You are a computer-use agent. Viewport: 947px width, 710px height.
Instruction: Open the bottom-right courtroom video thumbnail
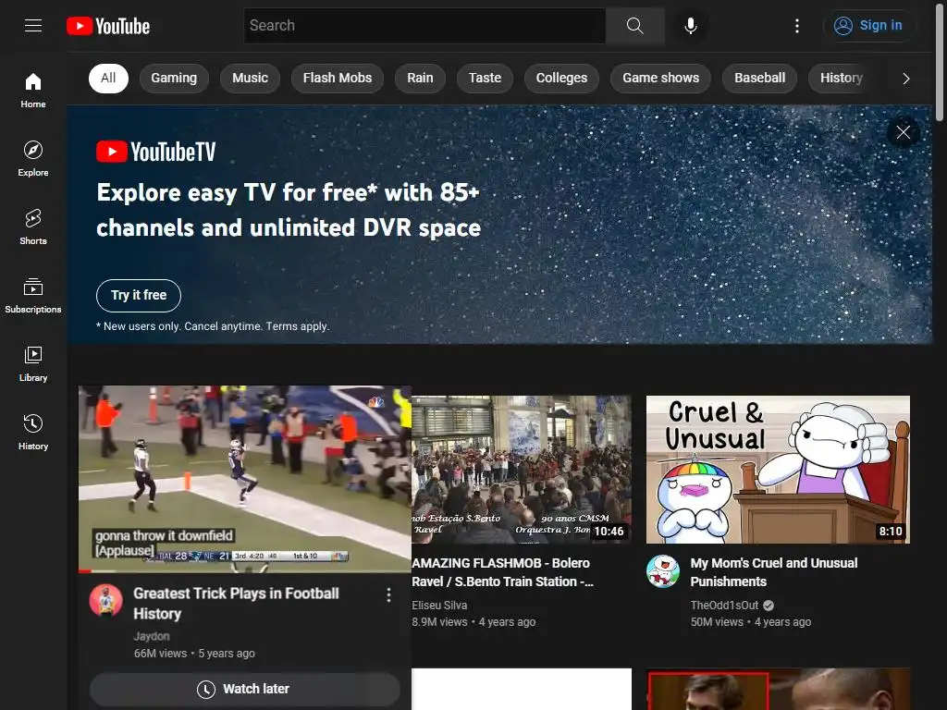(x=778, y=689)
